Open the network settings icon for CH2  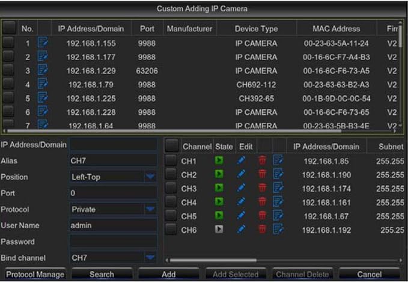coord(278,174)
